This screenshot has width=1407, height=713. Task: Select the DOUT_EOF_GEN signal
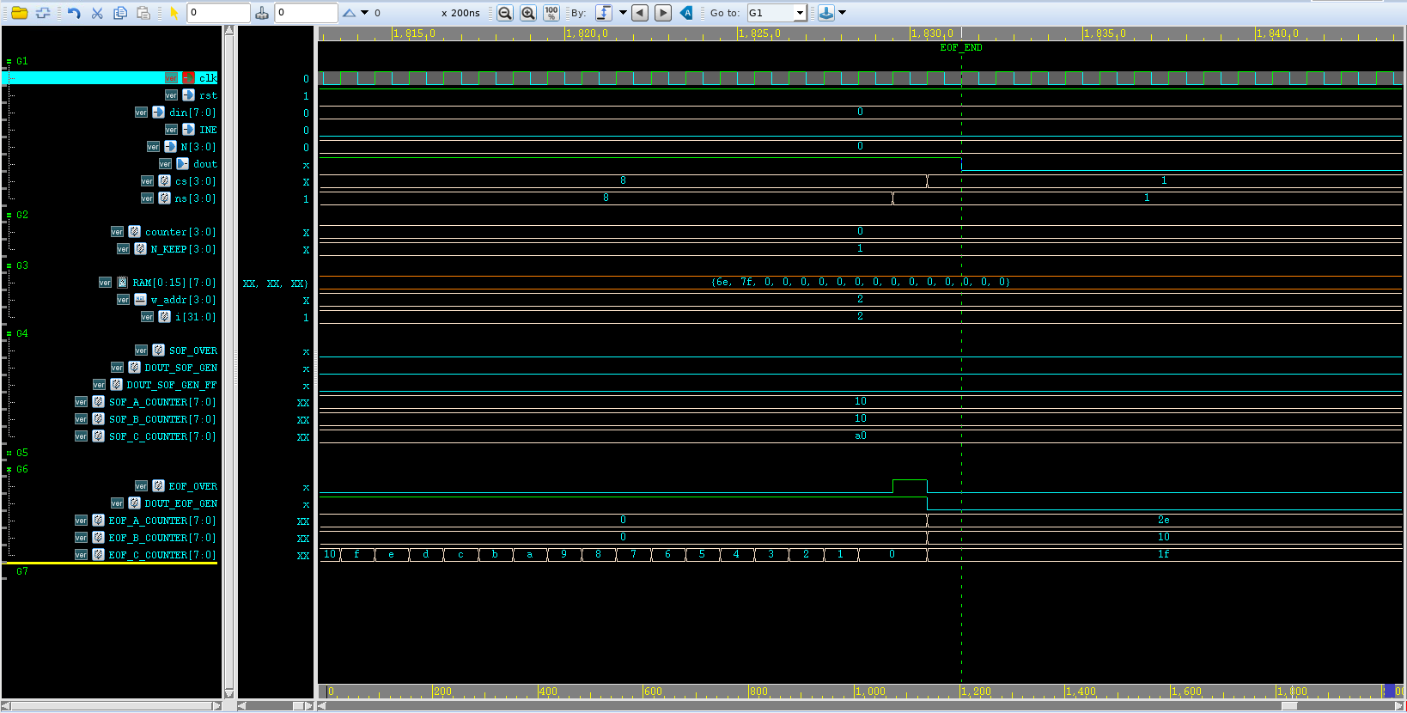pyautogui.click(x=181, y=503)
